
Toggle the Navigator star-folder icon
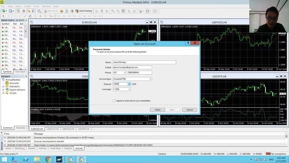(x=29, y=11)
